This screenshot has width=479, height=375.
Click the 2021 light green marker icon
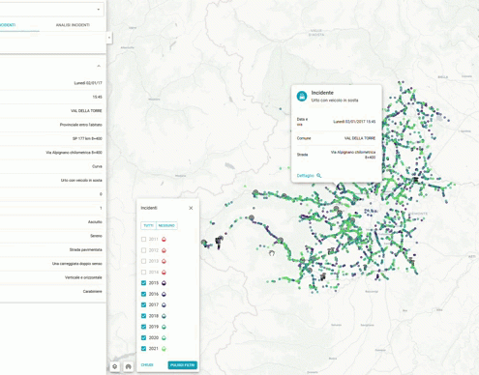tap(164, 349)
